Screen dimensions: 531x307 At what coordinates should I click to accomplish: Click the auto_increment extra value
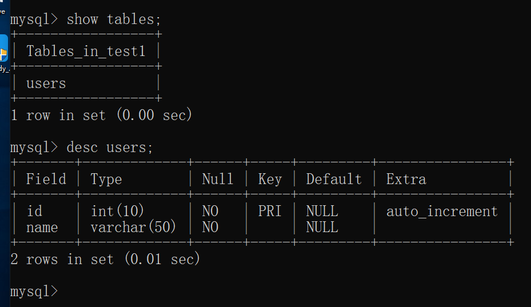click(x=442, y=212)
